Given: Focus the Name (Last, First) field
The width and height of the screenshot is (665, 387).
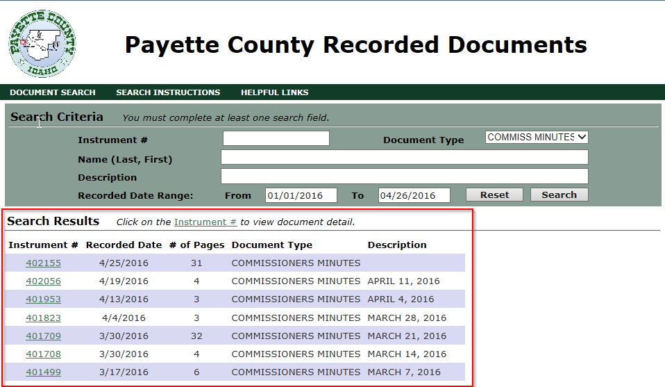Looking at the screenshot, I should click(404, 157).
